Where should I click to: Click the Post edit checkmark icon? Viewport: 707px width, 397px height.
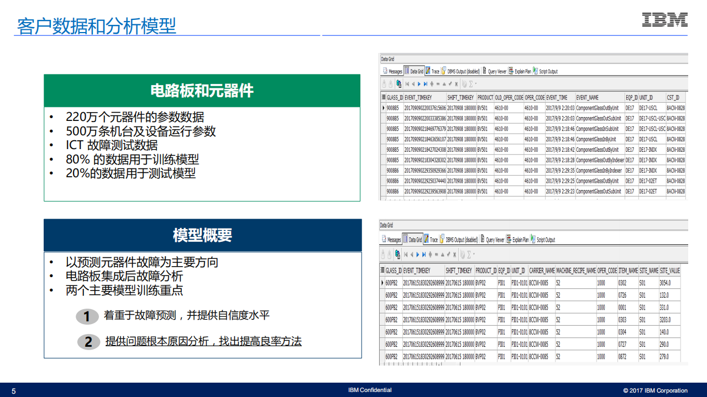pyautogui.click(x=450, y=84)
